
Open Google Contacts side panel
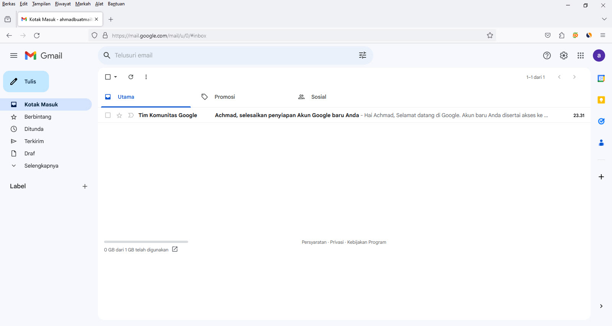click(601, 143)
